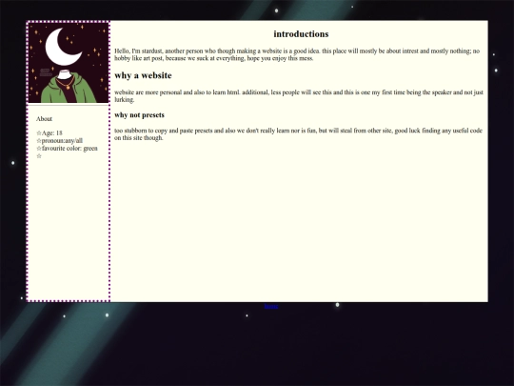Click the moon-headed avatar picture
514x386 pixels.
click(69, 63)
